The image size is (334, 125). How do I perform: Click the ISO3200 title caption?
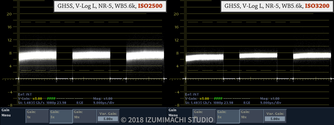click(277, 6)
